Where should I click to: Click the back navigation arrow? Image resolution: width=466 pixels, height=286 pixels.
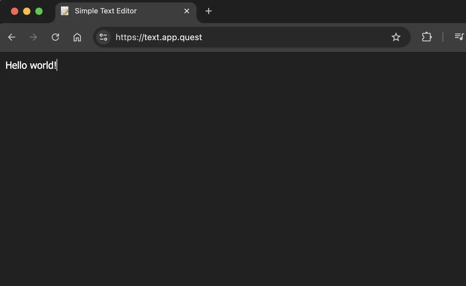coord(12,37)
